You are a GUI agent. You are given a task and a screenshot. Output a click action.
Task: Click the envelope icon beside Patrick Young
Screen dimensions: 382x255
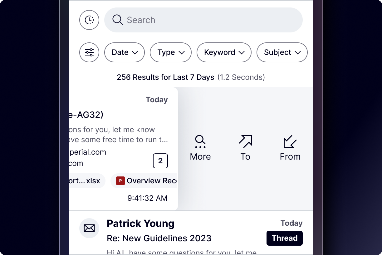89,228
